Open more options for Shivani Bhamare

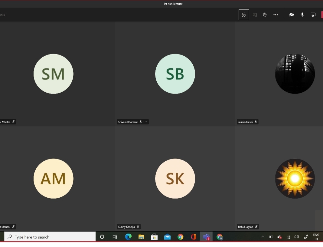[145, 122]
